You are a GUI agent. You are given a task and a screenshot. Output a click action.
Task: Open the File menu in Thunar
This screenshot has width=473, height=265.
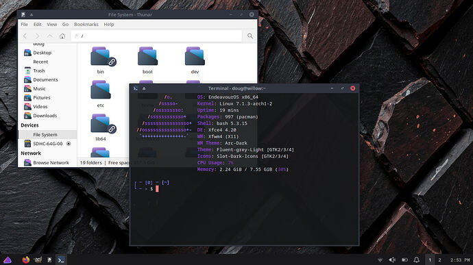25,25
